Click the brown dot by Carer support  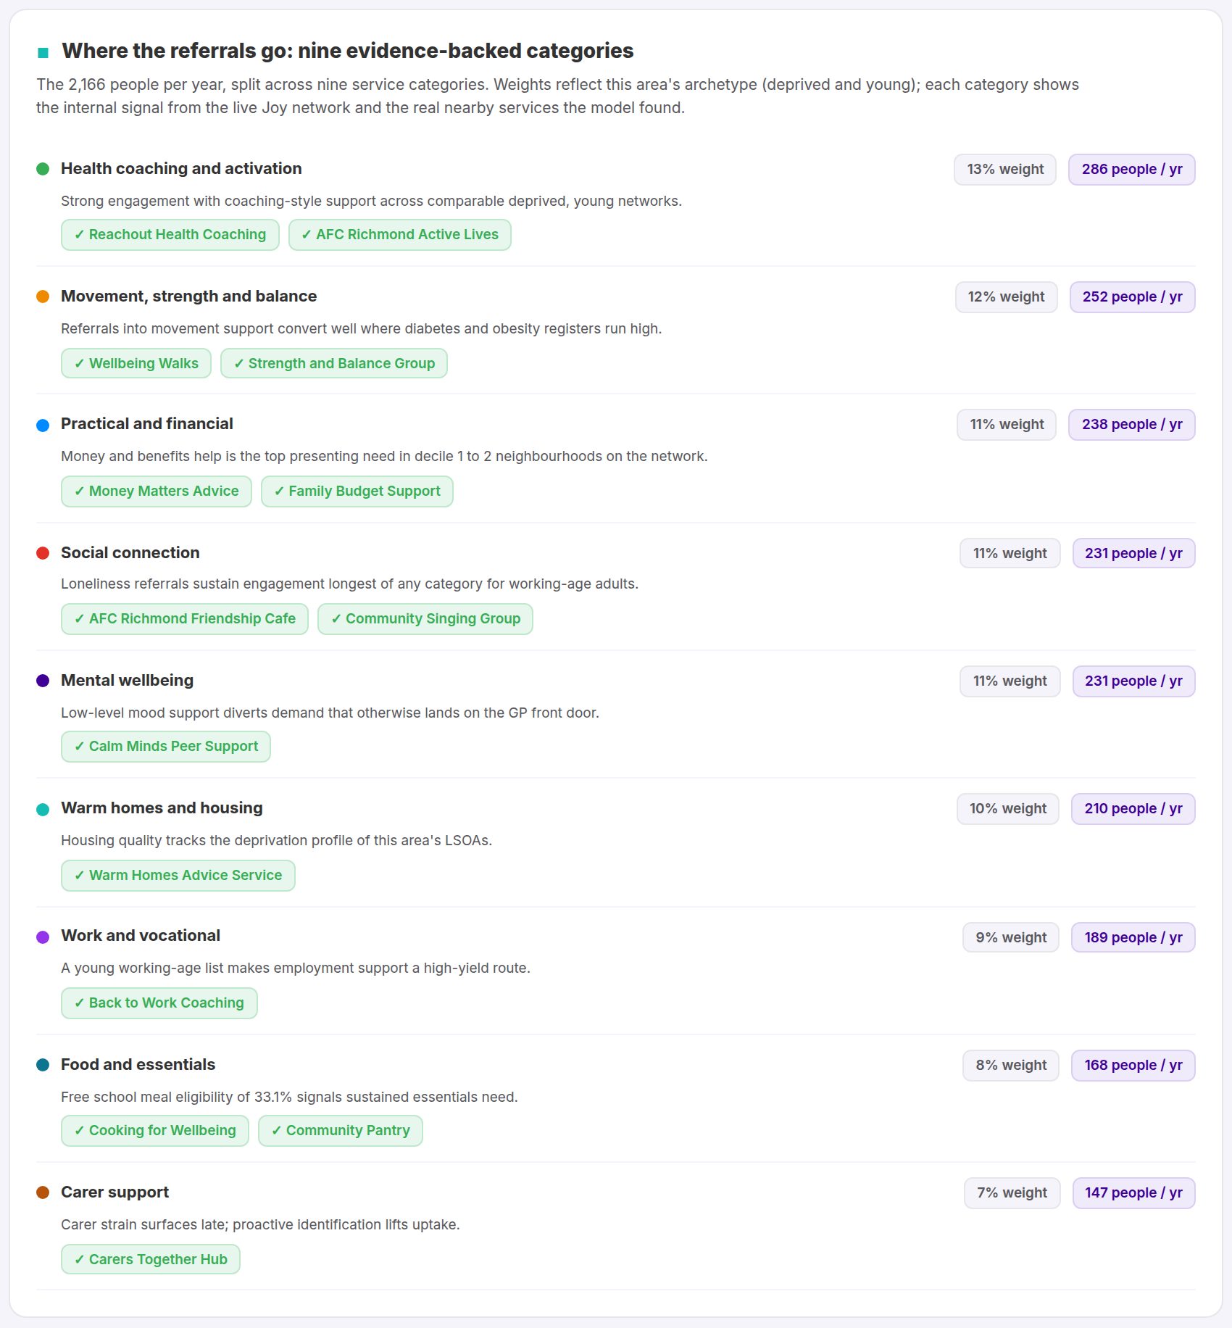pos(43,1192)
